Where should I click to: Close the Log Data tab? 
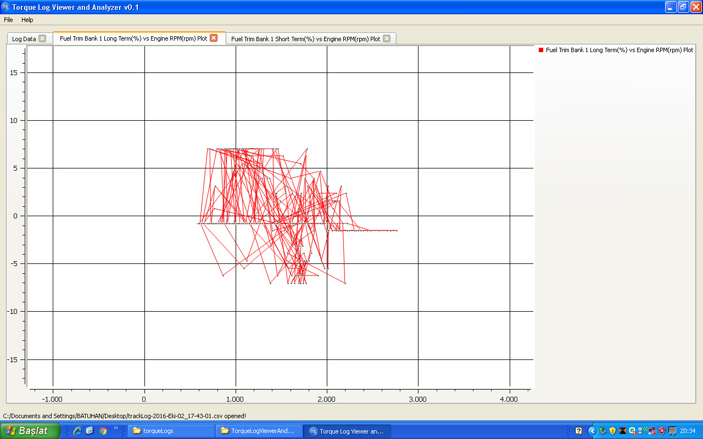42,38
